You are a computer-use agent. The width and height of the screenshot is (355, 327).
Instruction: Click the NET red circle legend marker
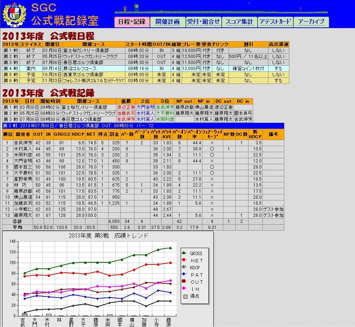184,260
